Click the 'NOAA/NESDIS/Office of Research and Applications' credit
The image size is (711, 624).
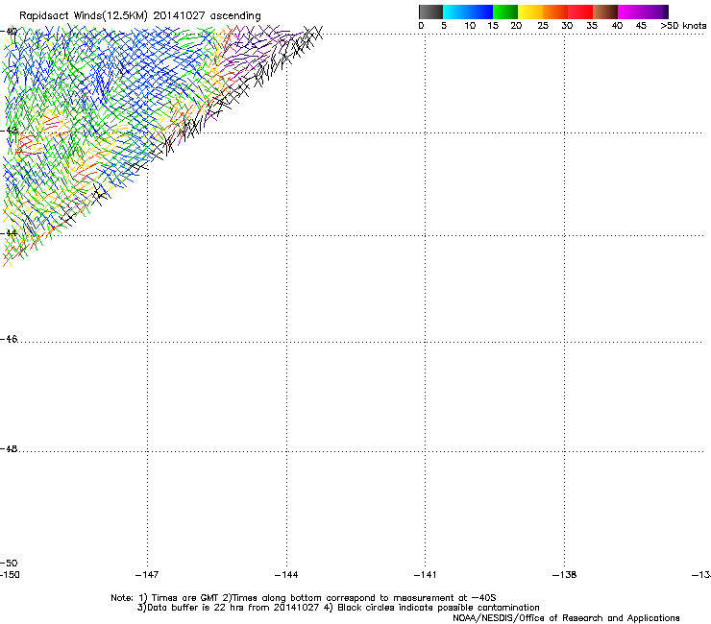click(566, 618)
